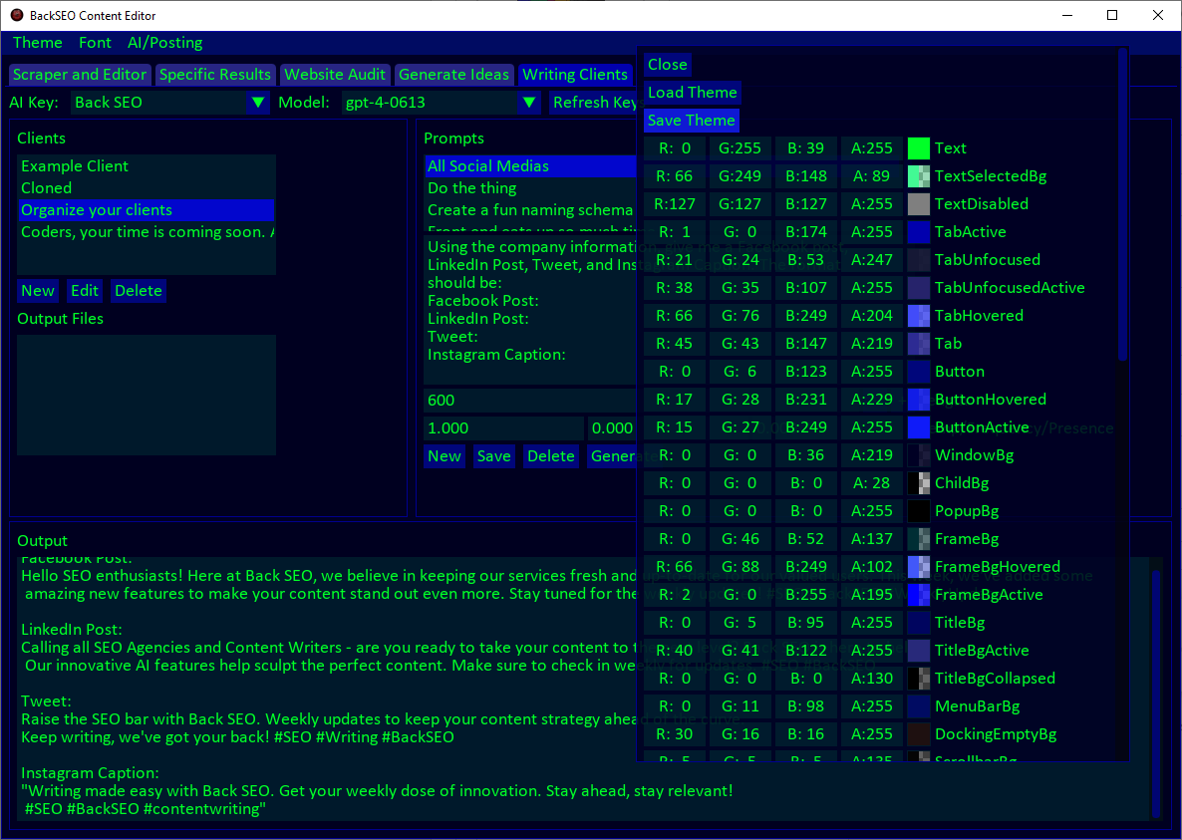Open the AI/Posting menu
1182x840 pixels.
pyautogui.click(x=165, y=43)
